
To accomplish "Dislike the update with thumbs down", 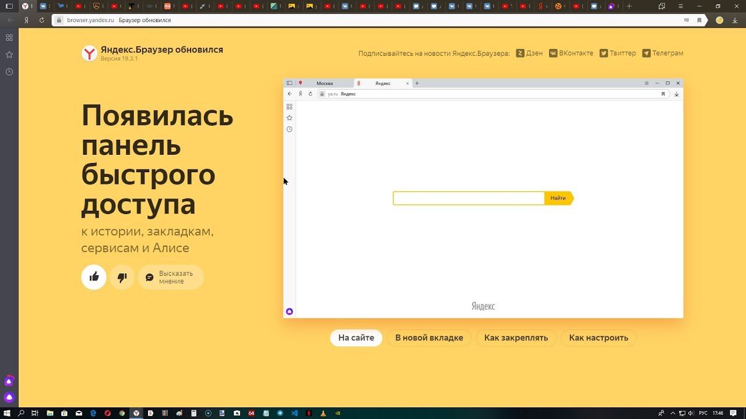I will coord(122,277).
